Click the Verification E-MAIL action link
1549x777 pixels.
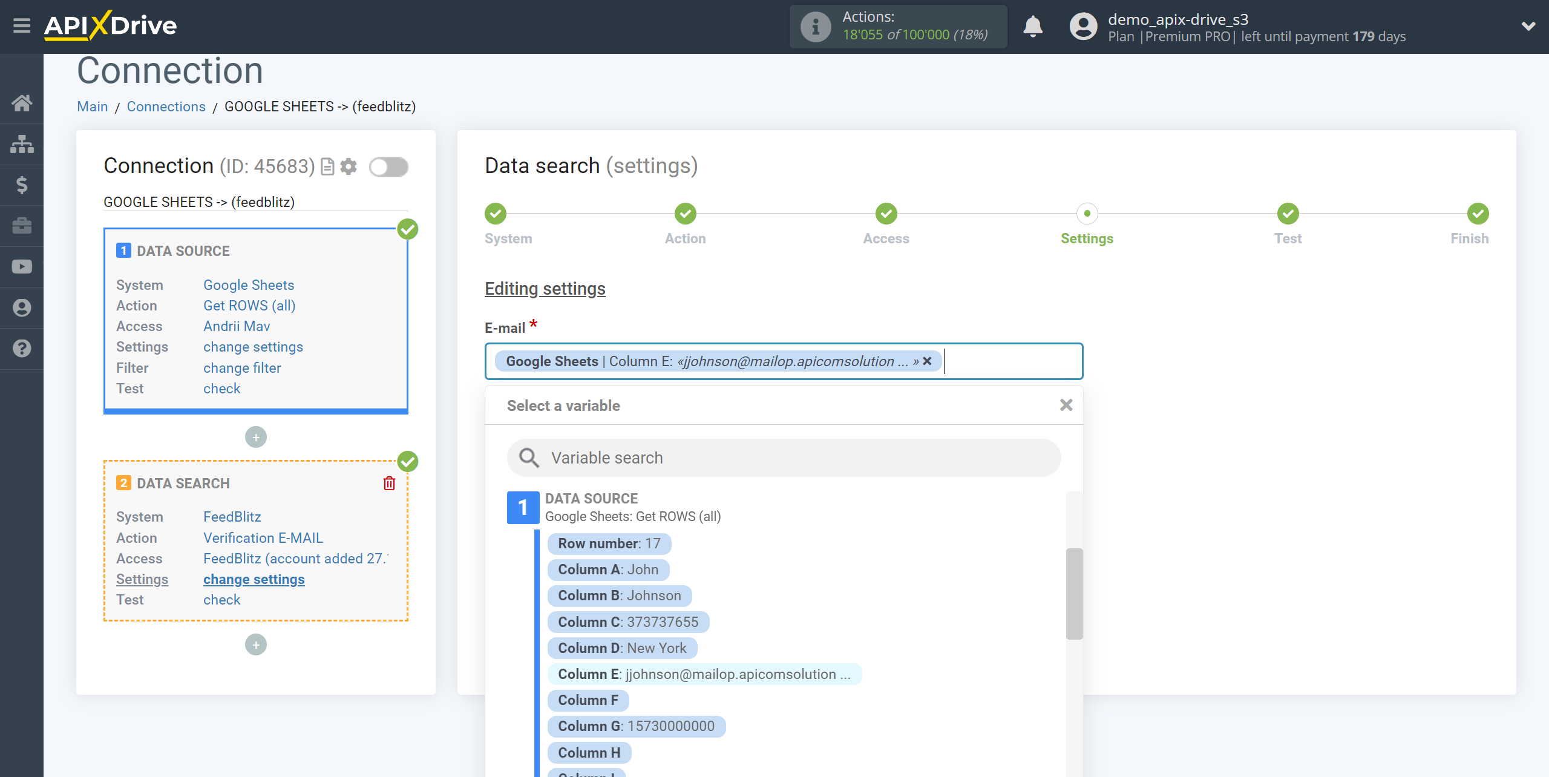coord(263,538)
